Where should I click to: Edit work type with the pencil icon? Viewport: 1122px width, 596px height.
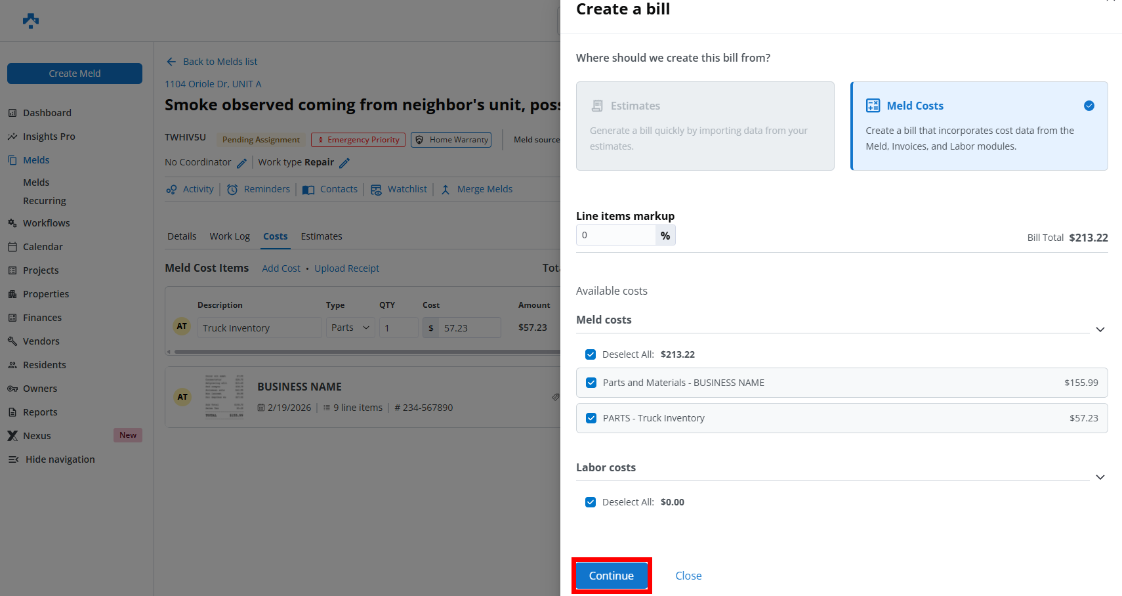[344, 163]
